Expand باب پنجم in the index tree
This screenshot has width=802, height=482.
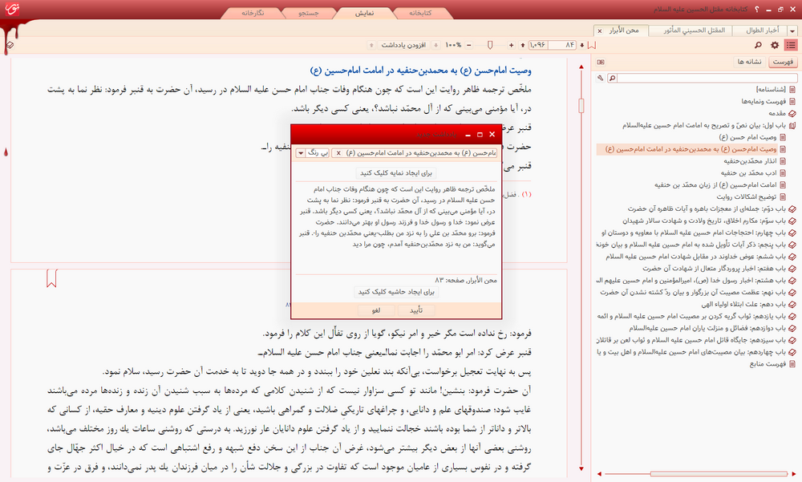click(x=792, y=245)
